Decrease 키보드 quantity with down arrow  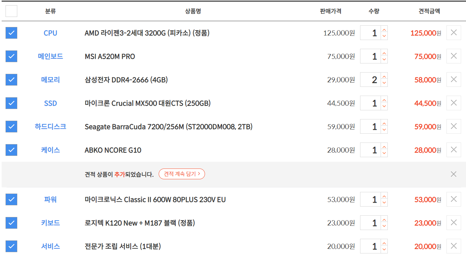click(384, 226)
